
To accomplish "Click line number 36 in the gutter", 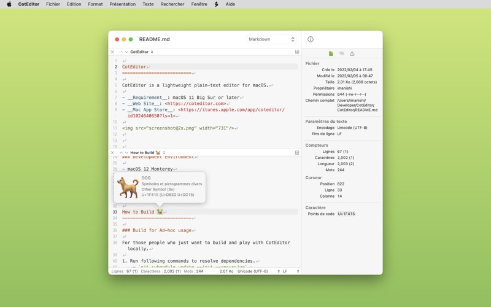I will pos(115,230).
